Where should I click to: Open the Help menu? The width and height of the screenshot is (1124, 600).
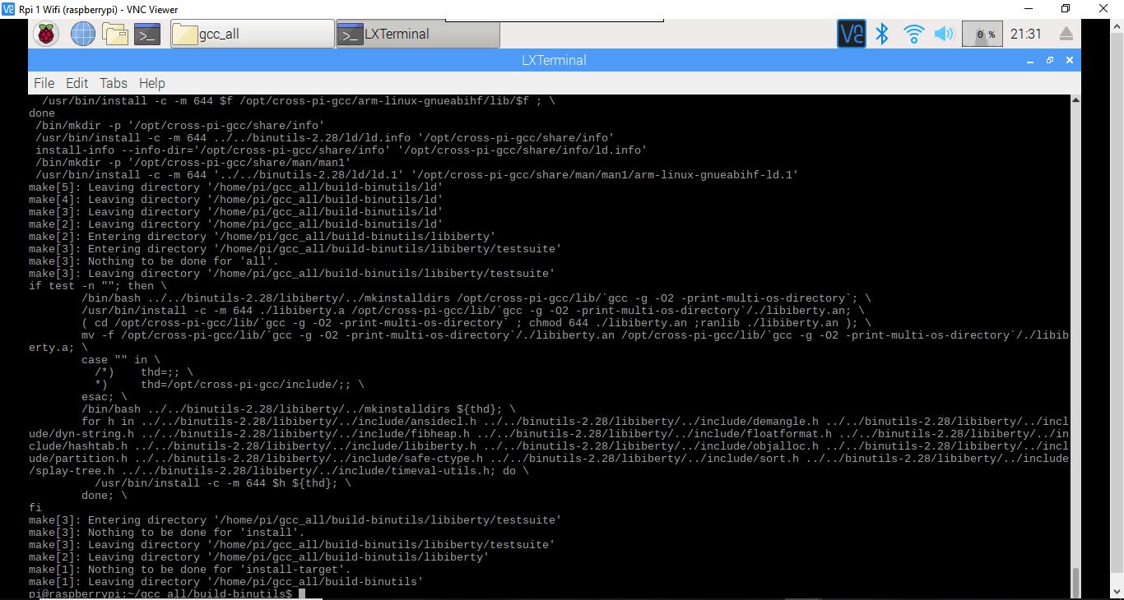(x=151, y=83)
